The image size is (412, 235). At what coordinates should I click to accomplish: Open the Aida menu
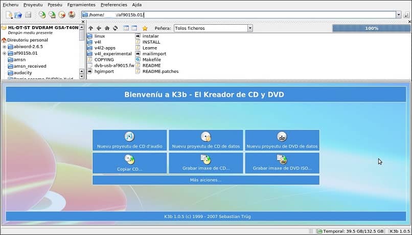click(x=137, y=5)
